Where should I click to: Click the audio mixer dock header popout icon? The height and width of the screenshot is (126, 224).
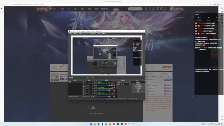click(x=116, y=80)
